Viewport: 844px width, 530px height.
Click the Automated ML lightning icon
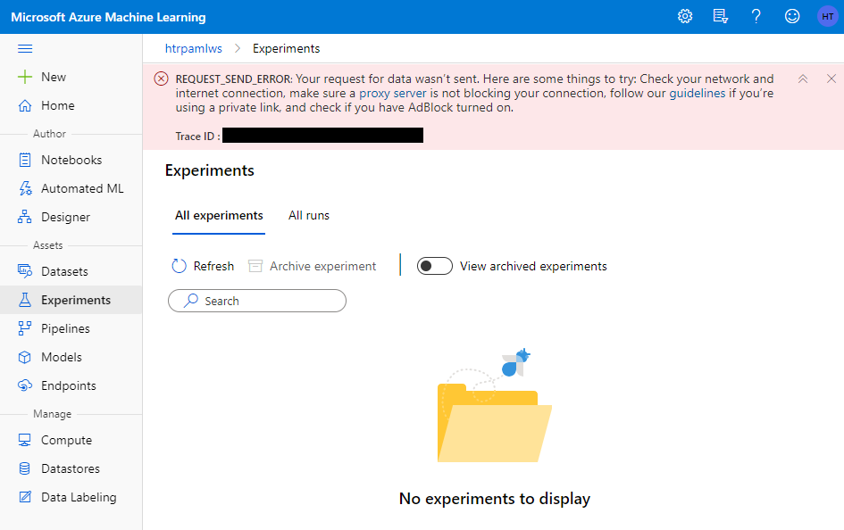pos(25,188)
